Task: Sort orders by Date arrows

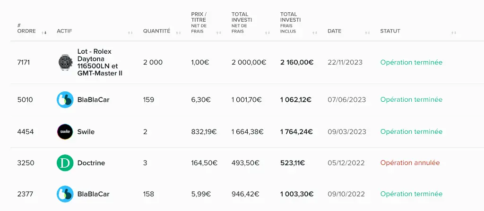Action: [367, 32]
